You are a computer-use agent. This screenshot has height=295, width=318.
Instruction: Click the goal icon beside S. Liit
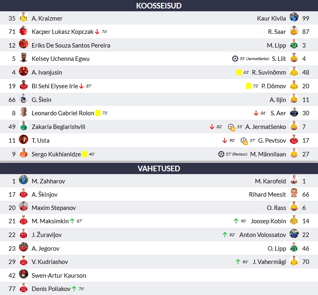coord(235,58)
